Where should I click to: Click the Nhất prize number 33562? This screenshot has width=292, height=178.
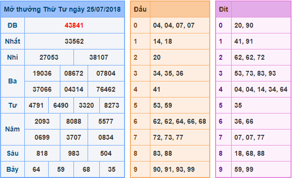pos(74,41)
